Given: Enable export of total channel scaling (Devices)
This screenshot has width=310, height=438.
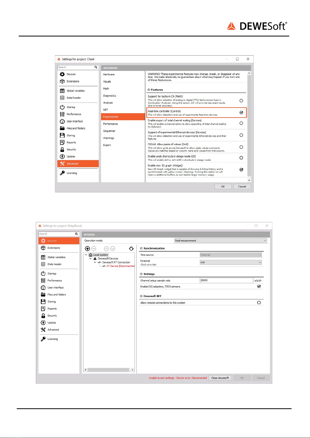Looking at the screenshot, I should 241,123.
